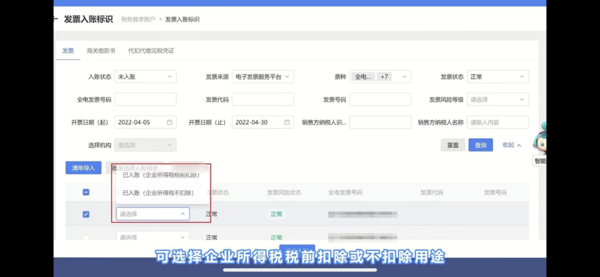Open the 发票状态 dropdown showing 正常
This screenshot has height=277, width=600.
click(497, 77)
